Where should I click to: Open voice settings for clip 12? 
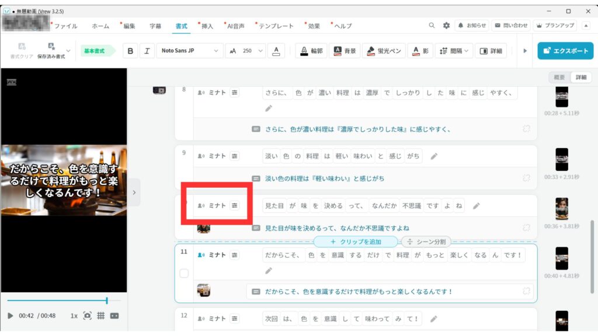pyautogui.click(x=234, y=318)
